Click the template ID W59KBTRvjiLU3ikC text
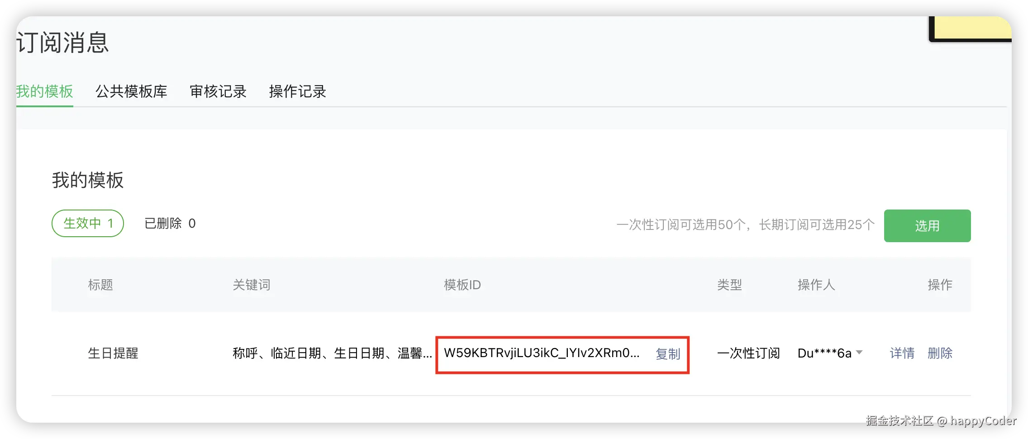 (542, 353)
